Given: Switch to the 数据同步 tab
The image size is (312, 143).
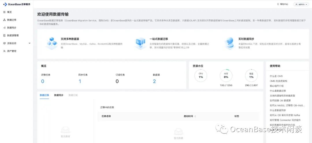Looking at the screenshot, I should pyautogui.click(x=59, y=95).
